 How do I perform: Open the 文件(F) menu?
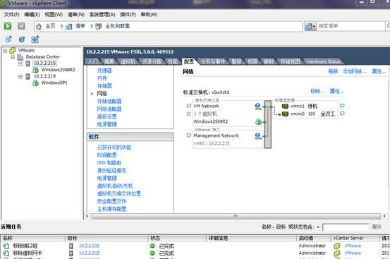click(11, 14)
